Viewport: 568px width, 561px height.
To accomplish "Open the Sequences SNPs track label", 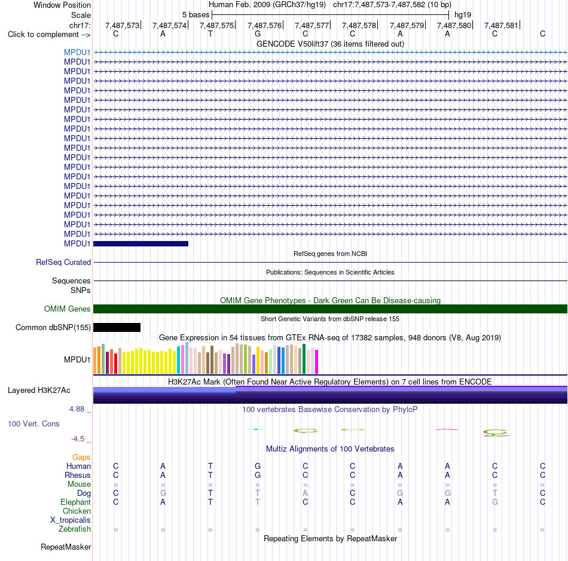I will coord(71,285).
